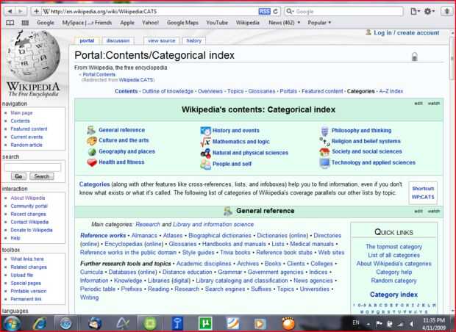
Task: Click the Health and fitness heart icon
Action: pyautogui.click(x=92, y=162)
